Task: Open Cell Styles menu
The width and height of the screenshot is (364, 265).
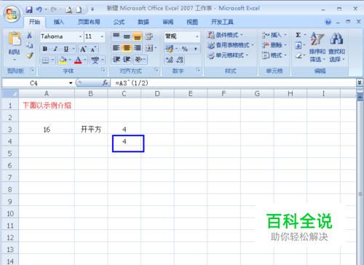Action: 228,55
